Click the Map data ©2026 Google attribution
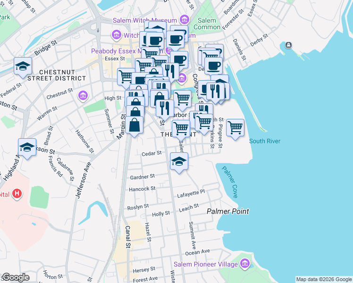The image size is (353, 283). (x=324, y=279)
